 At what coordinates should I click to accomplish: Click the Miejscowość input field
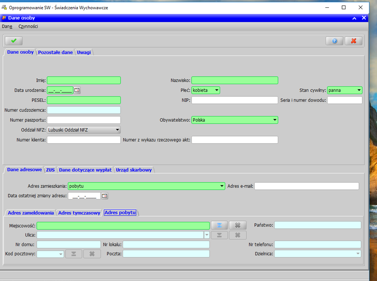tap(123, 226)
